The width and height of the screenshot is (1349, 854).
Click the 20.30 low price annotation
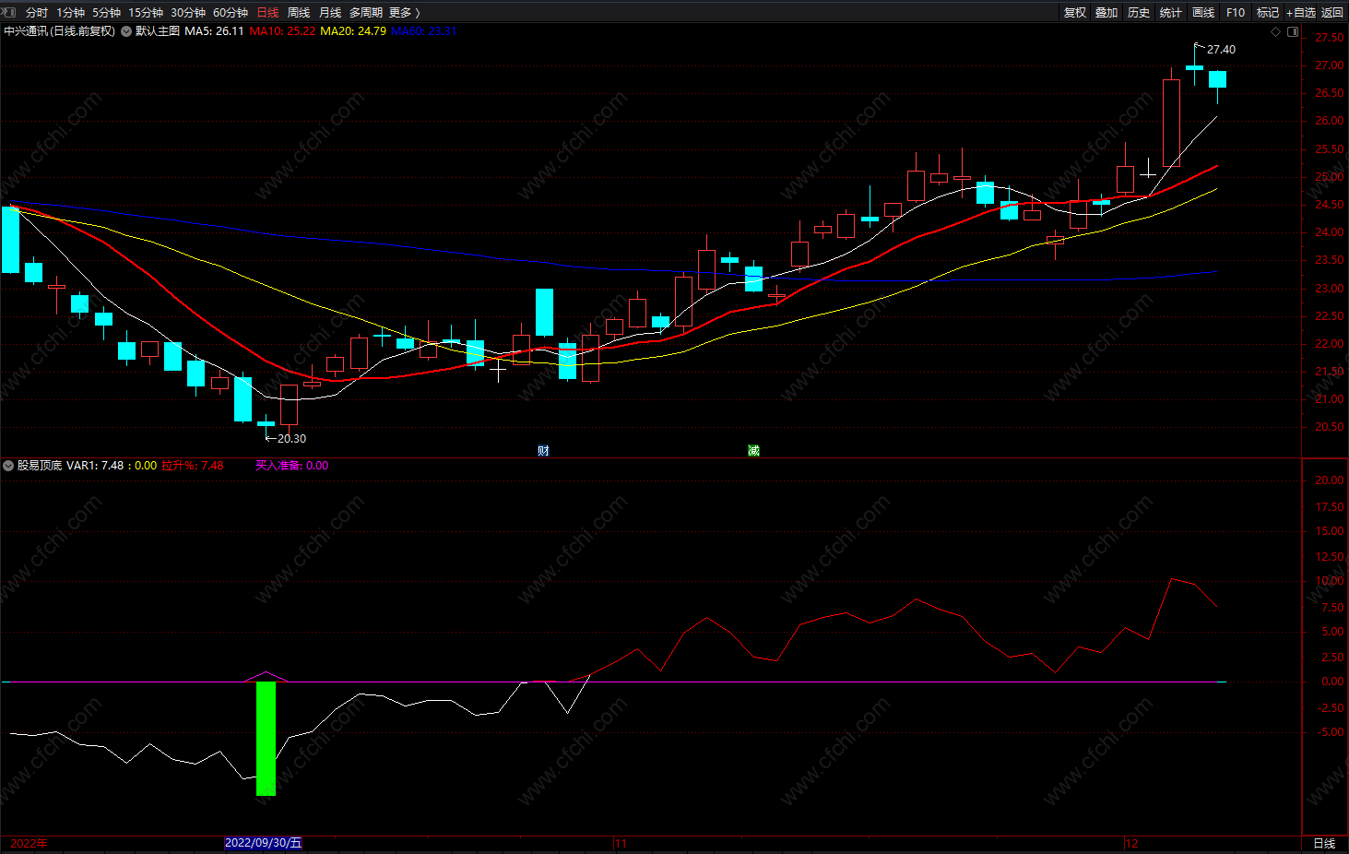click(x=291, y=439)
